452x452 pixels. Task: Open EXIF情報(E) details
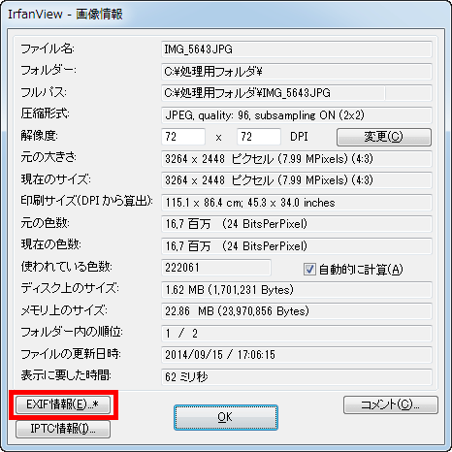tap(63, 404)
